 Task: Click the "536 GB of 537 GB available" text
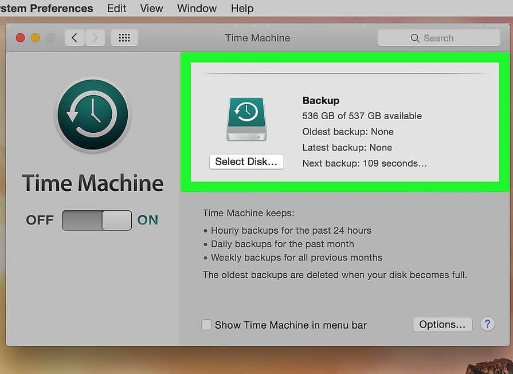(x=362, y=116)
